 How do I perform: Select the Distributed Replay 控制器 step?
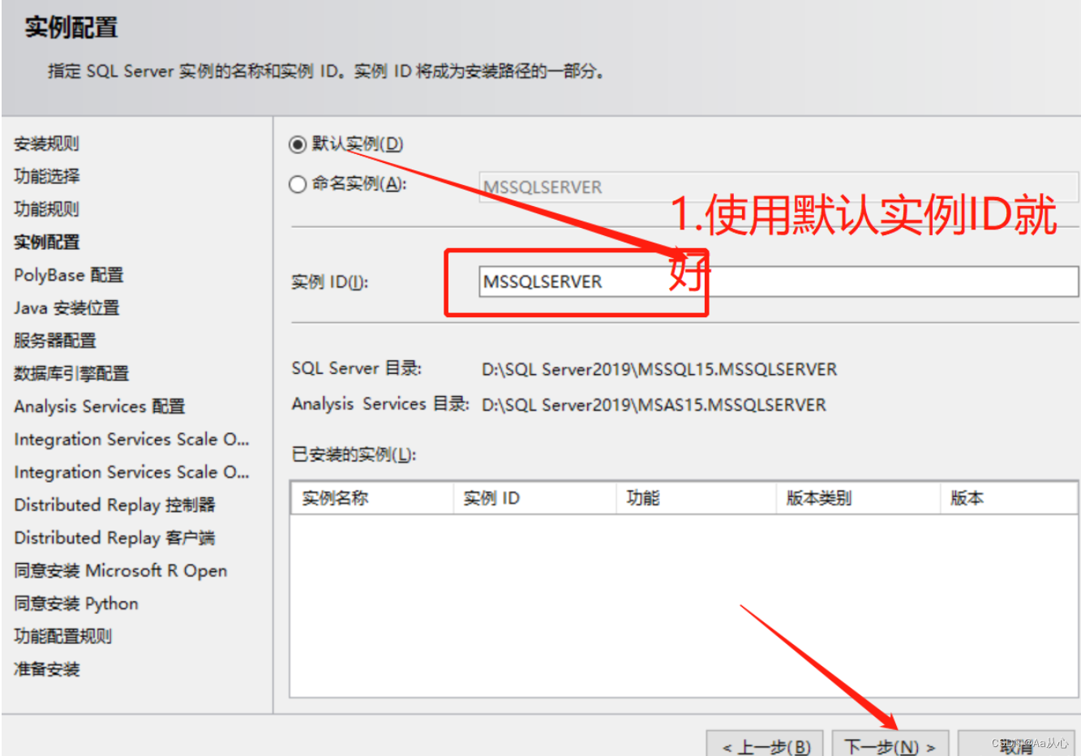(115, 505)
